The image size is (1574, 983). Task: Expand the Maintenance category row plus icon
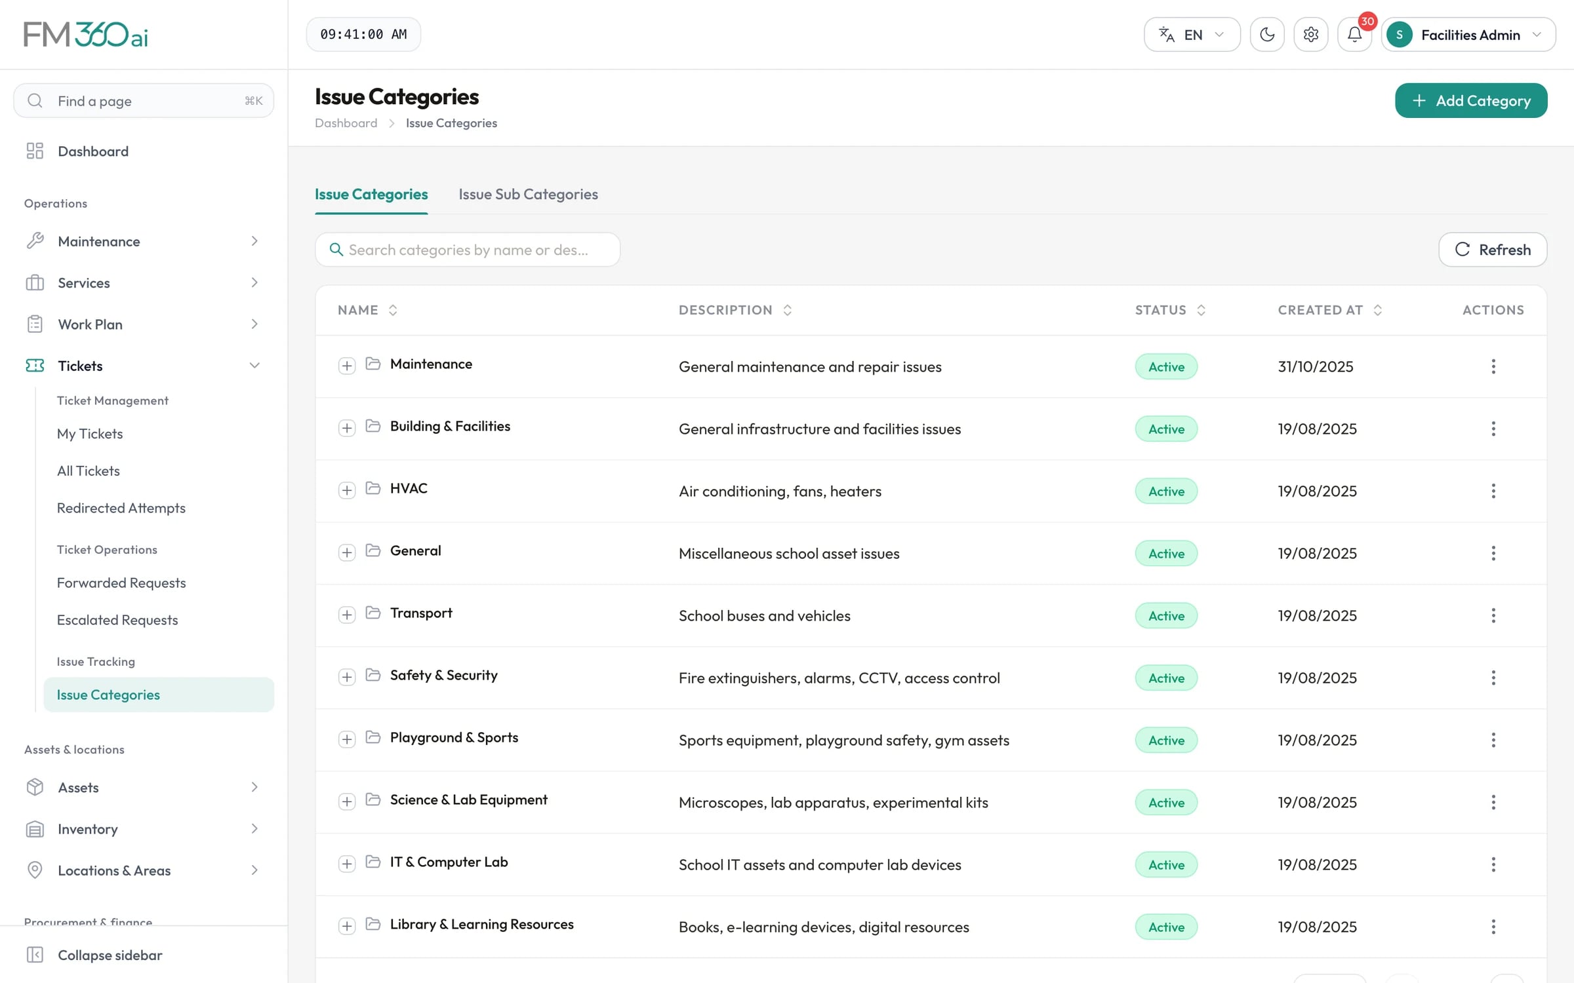[347, 366]
